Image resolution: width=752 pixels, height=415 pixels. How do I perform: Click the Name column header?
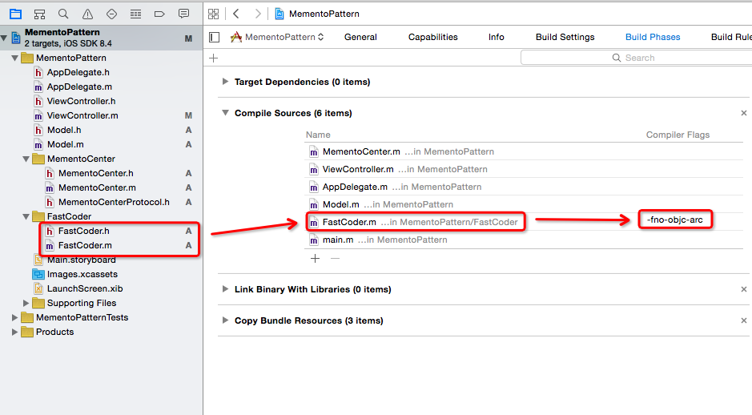pos(318,135)
